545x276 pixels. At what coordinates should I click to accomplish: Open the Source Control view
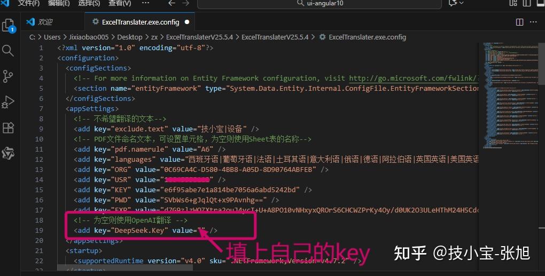pyautogui.click(x=7, y=76)
